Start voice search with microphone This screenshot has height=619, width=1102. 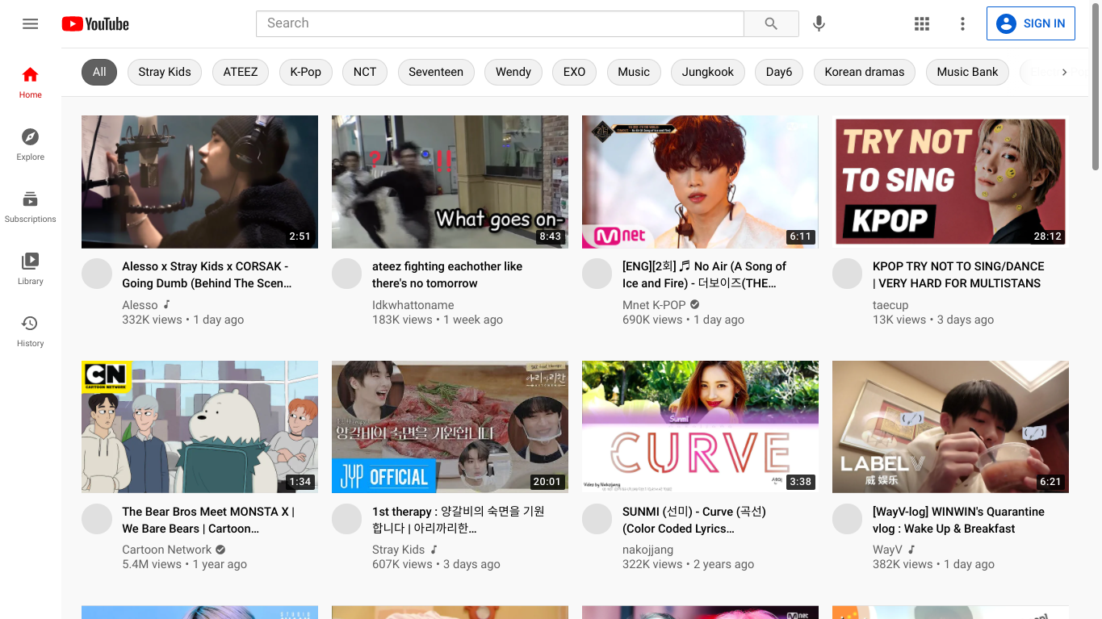coord(819,23)
